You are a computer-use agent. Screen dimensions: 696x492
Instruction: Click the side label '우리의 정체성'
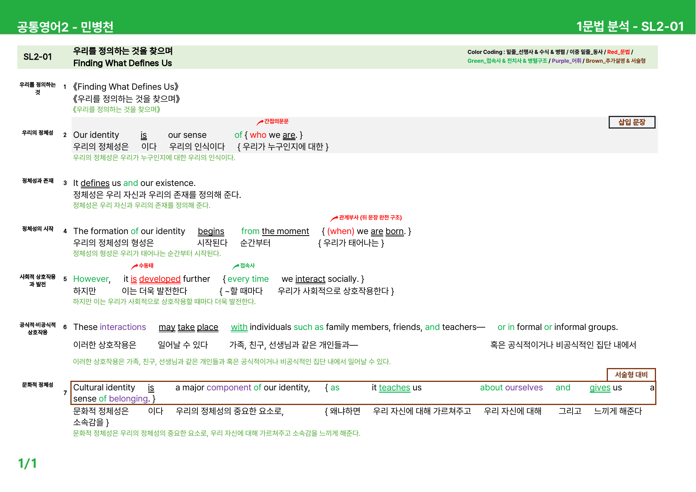[37, 133]
